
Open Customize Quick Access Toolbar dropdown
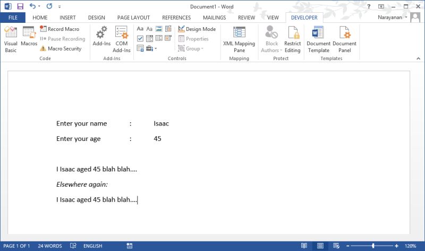(x=59, y=6)
